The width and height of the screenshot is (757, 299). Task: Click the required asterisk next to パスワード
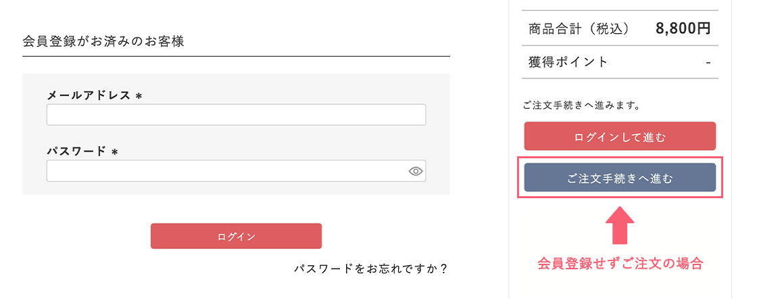point(114,152)
